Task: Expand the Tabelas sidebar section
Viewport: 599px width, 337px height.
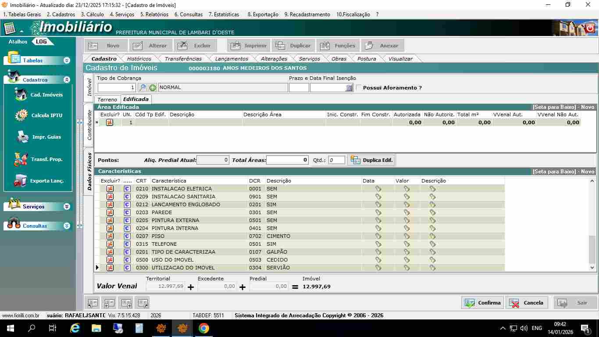Action: tap(67, 61)
